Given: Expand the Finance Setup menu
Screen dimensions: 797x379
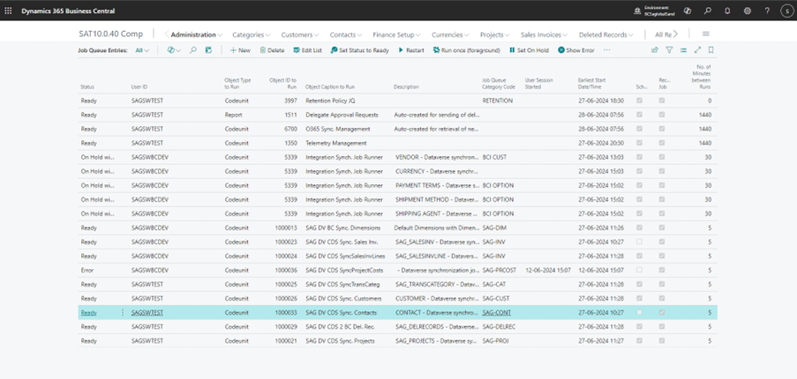Looking at the screenshot, I should coord(396,35).
